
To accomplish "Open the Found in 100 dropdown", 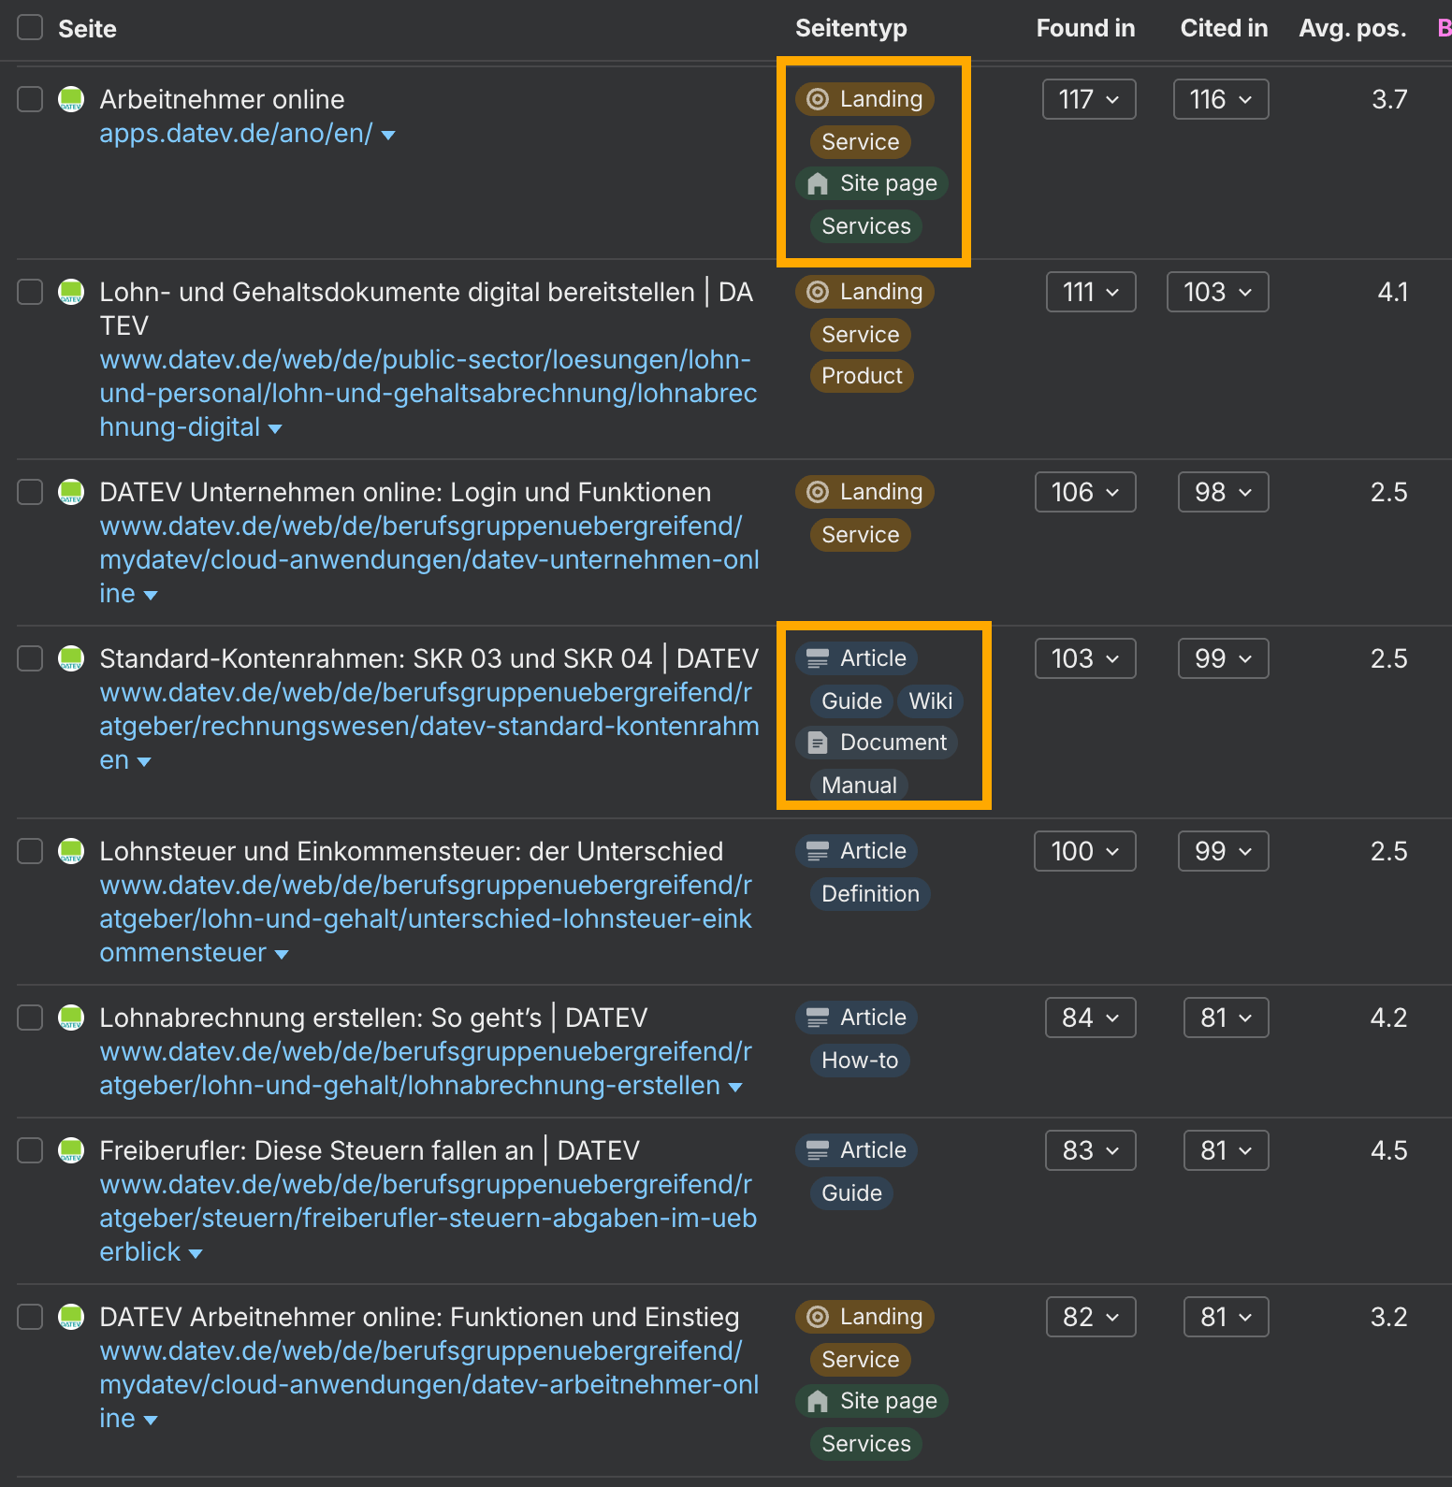I will (x=1085, y=851).
